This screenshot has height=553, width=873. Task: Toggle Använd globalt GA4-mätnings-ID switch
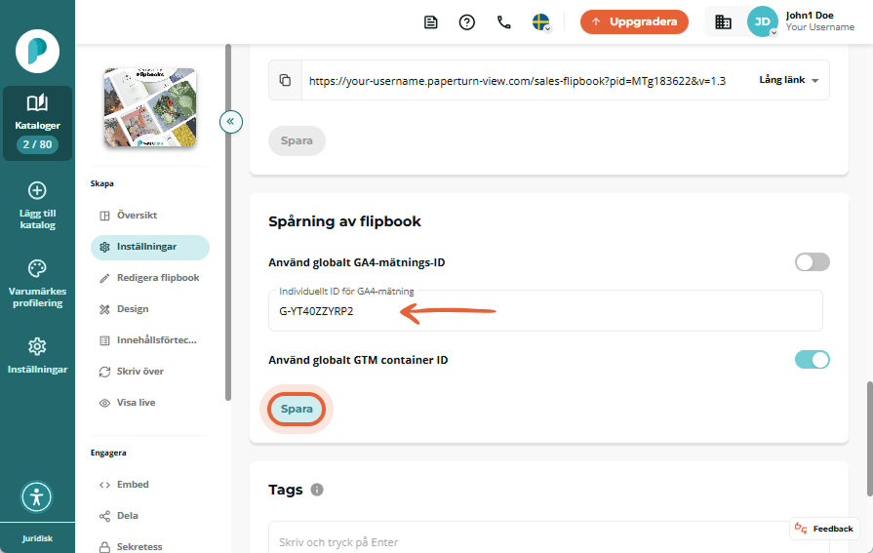pyautogui.click(x=812, y=262)
